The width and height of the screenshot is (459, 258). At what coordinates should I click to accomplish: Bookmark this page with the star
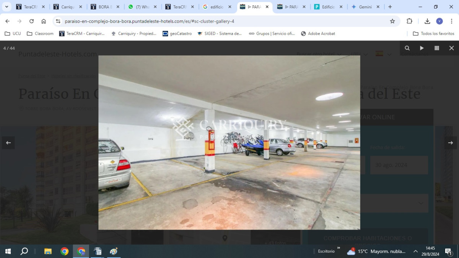coord(392,21)
